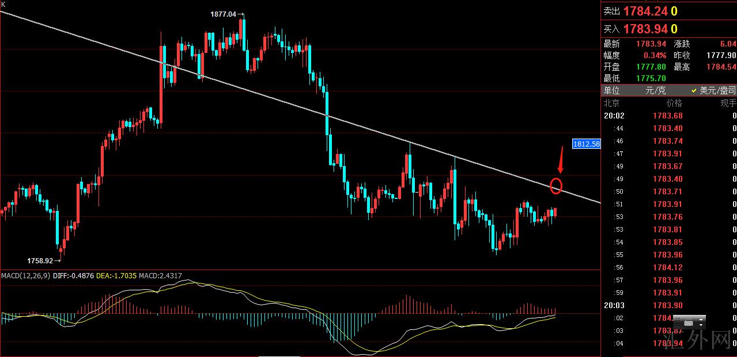Switch the unit to 元/克
Screen dimensions: 737x357
[655, 91]
